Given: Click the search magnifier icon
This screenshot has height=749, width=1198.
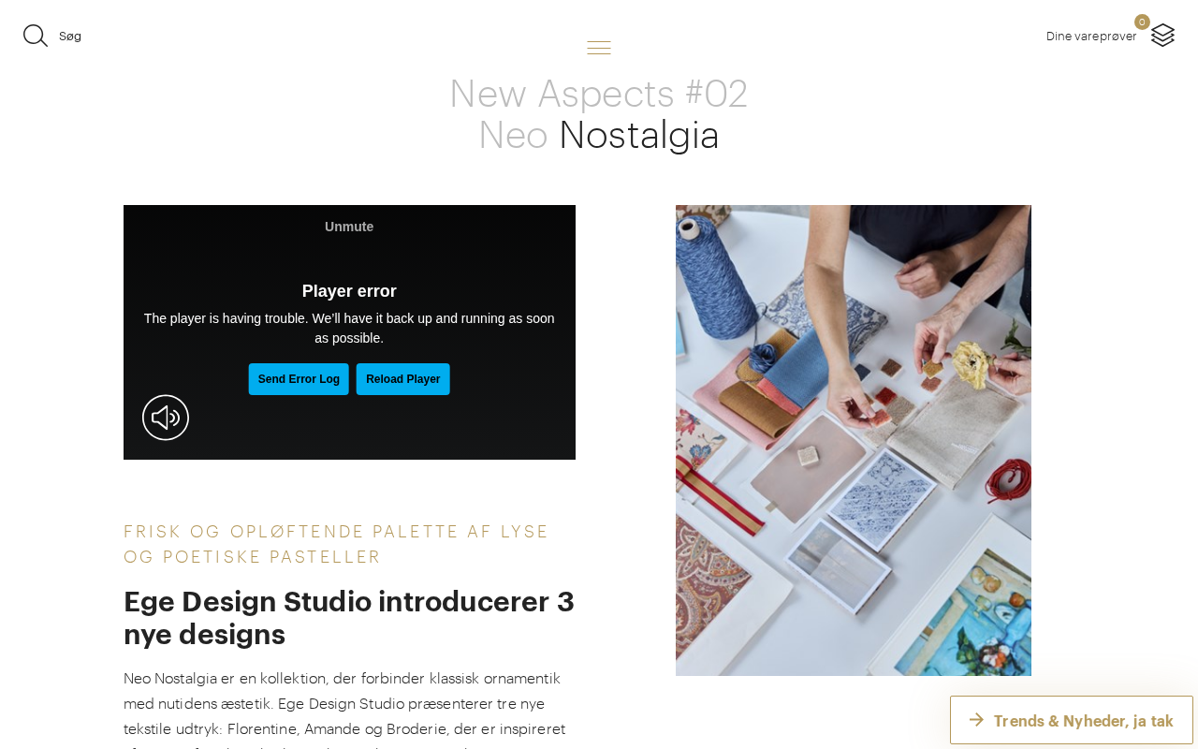Looking at the screenshot, I should pos(36,36).
